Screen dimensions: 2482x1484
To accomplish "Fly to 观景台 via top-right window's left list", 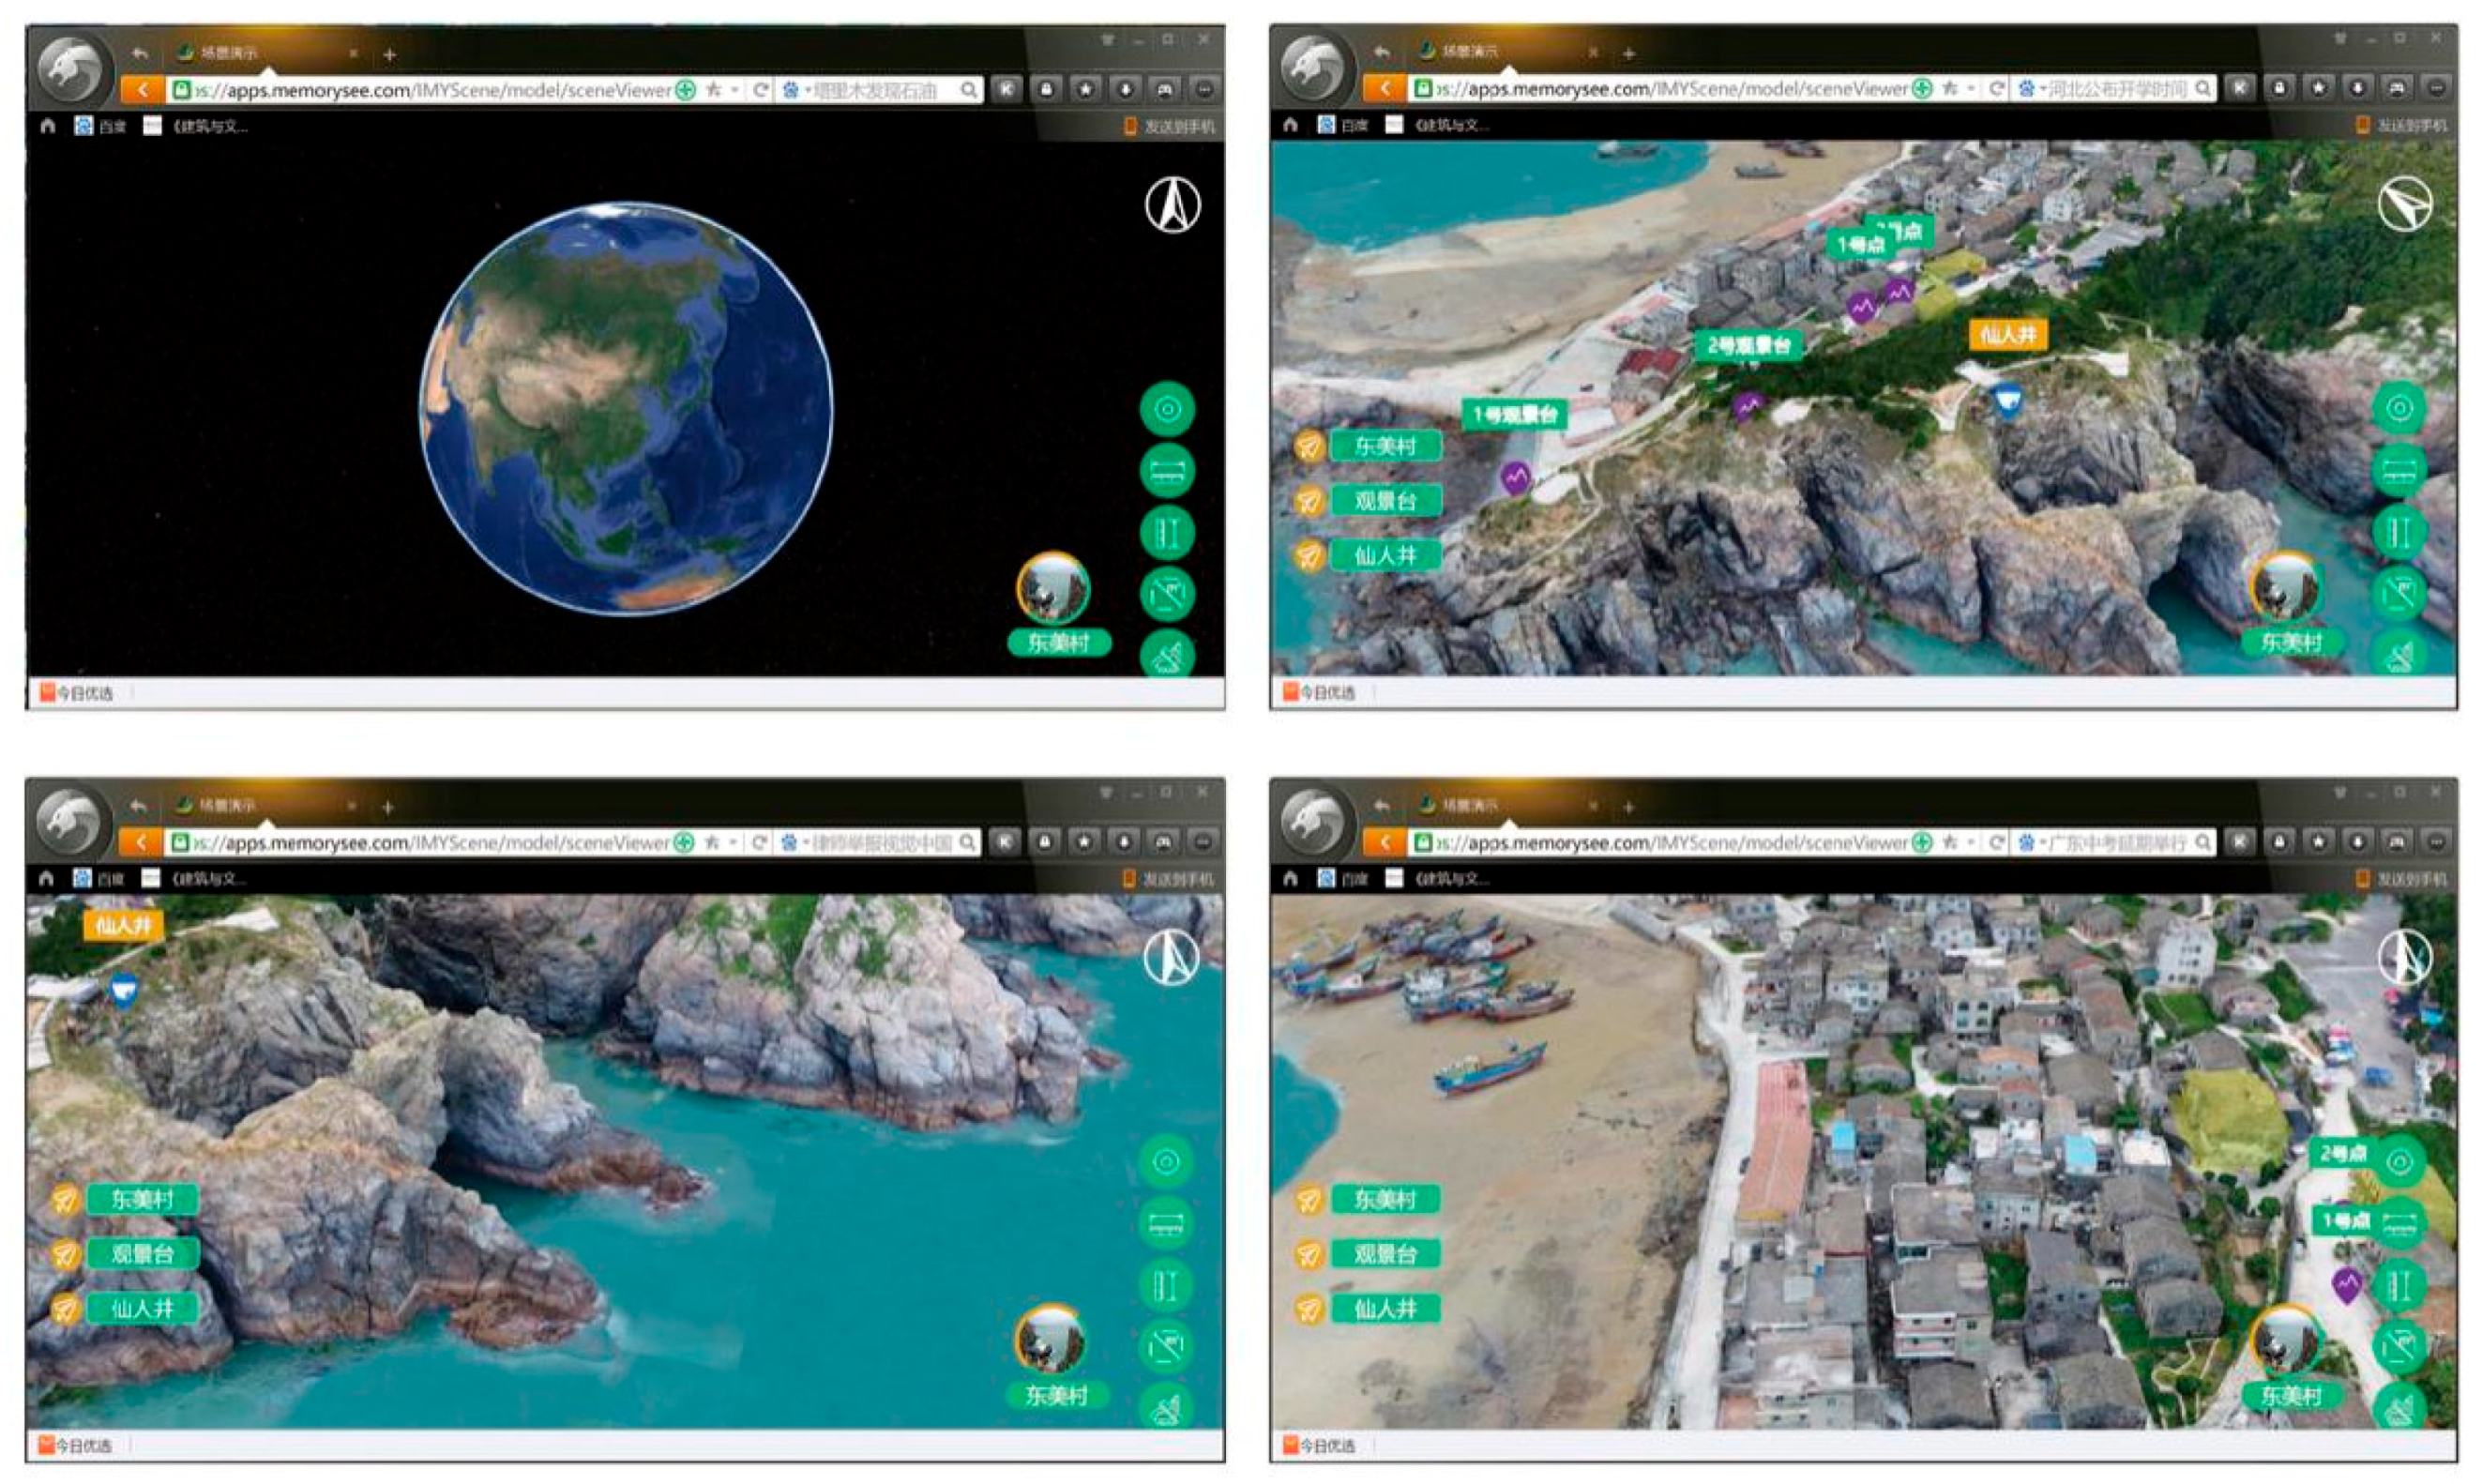I will coord(1385,500).
